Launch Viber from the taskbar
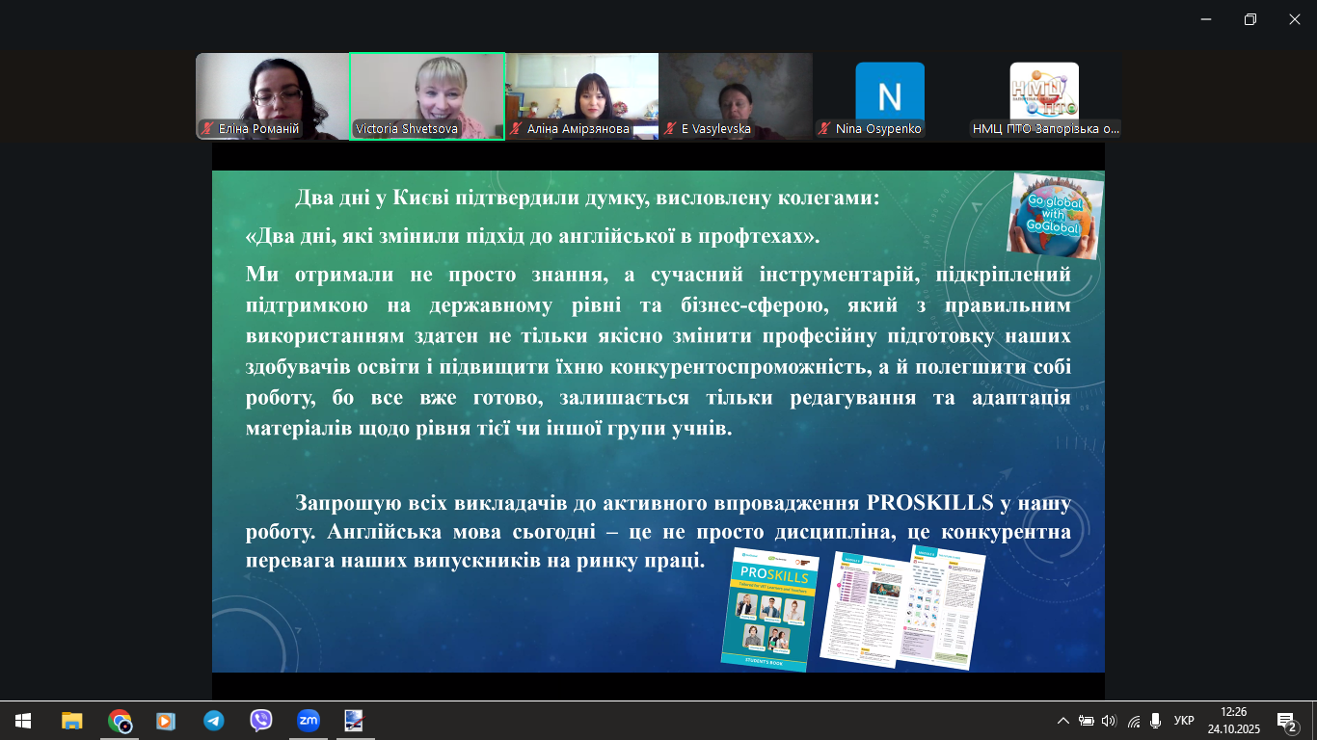 [x=260, y=721]
